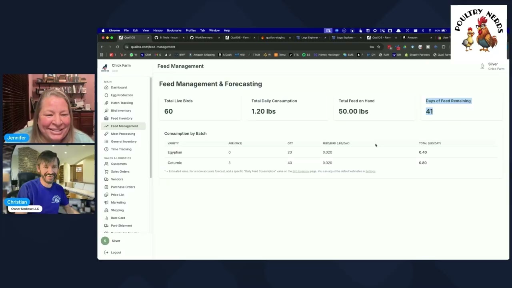Screen dimensions: 512x288
Task: Open Price List icon in sidebar
Action: coord(106,195)
